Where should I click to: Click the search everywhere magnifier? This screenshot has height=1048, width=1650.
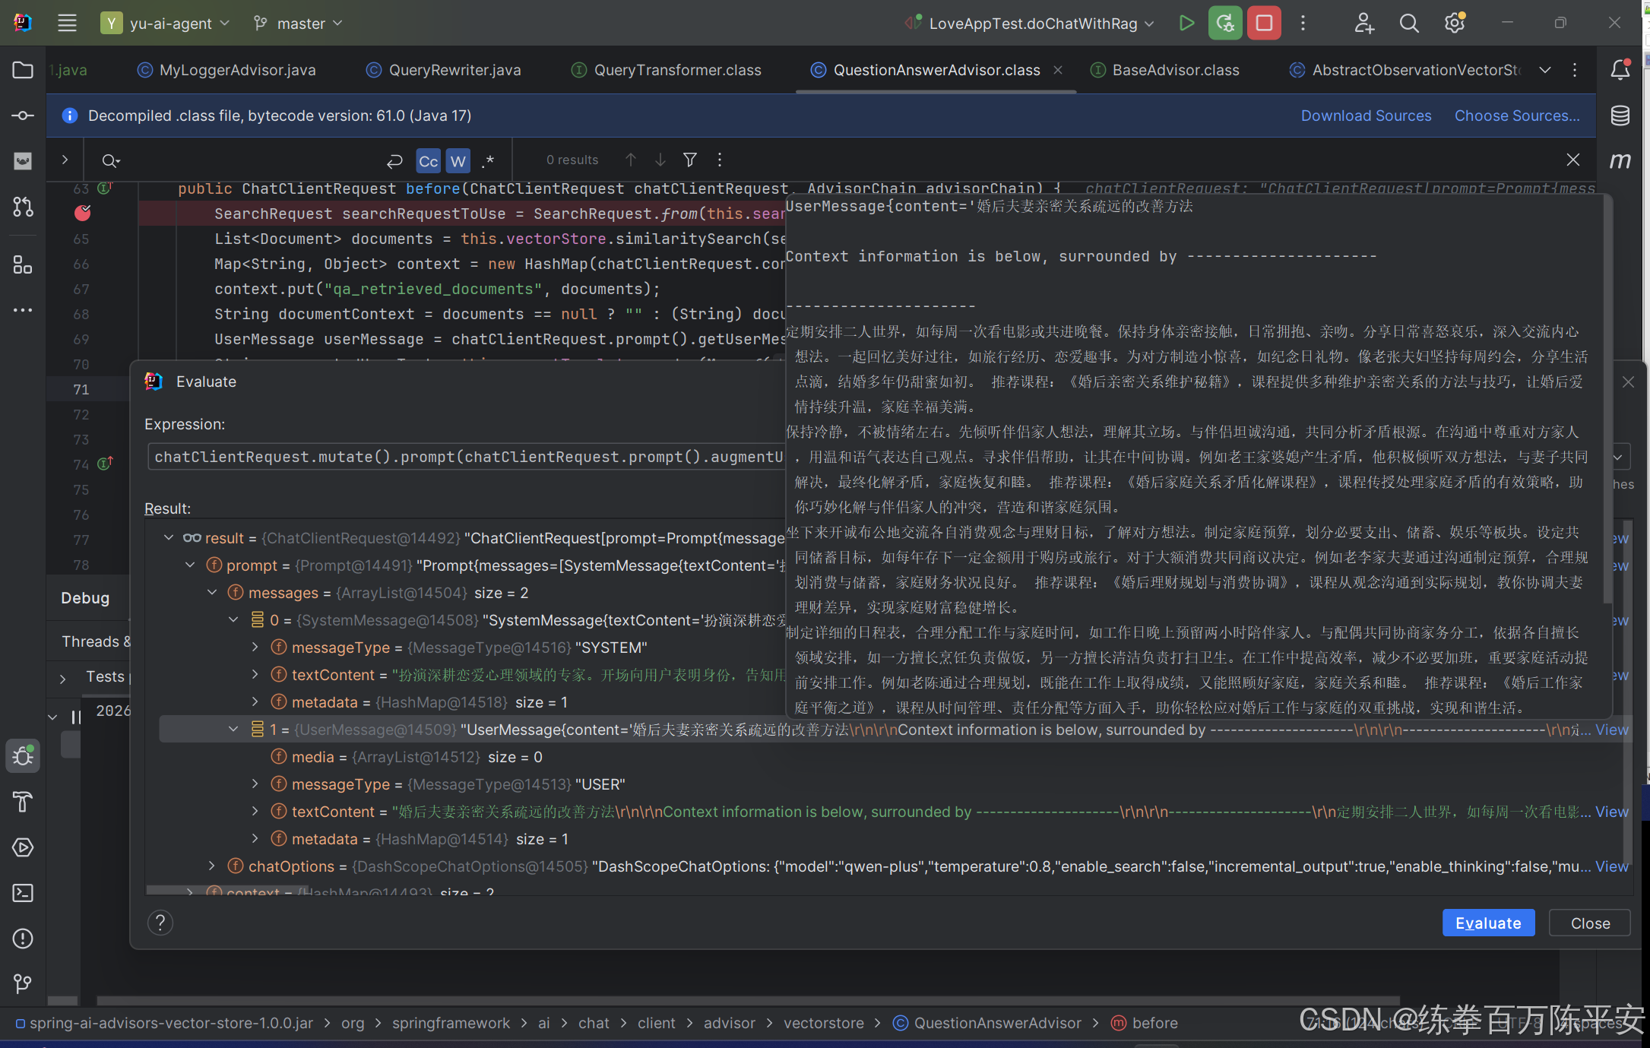tap(1408, 24)
